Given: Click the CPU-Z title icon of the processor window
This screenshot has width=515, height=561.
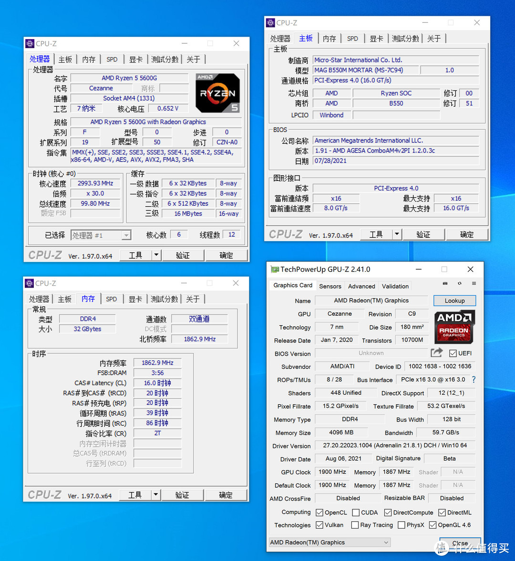Looking at the screenshot, I should pos(30,44).
